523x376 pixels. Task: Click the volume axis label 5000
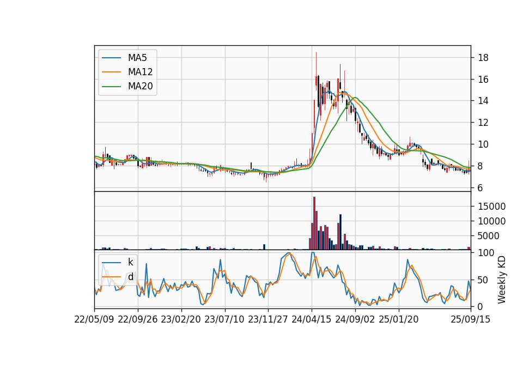tap(489, 236)
